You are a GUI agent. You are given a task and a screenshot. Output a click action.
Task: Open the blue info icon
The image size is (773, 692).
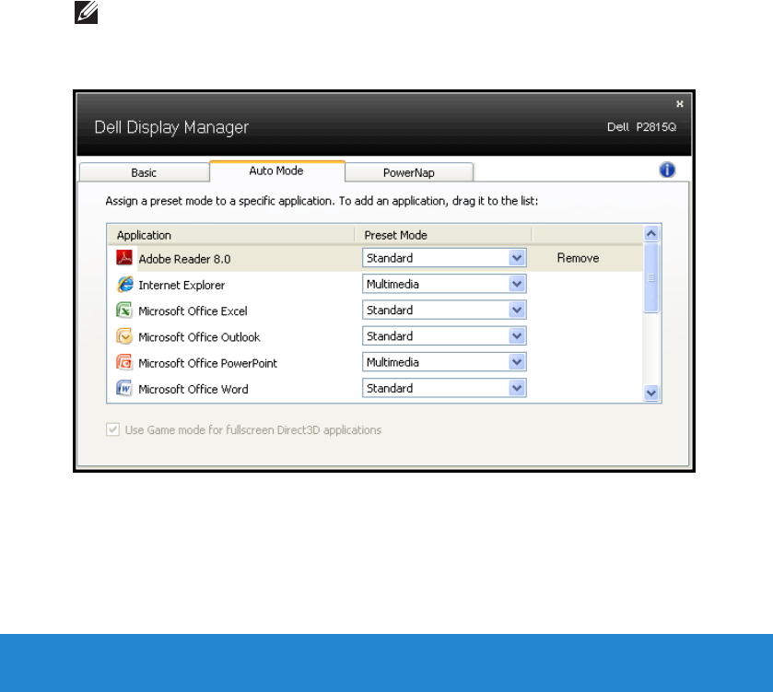pos(667,170)
